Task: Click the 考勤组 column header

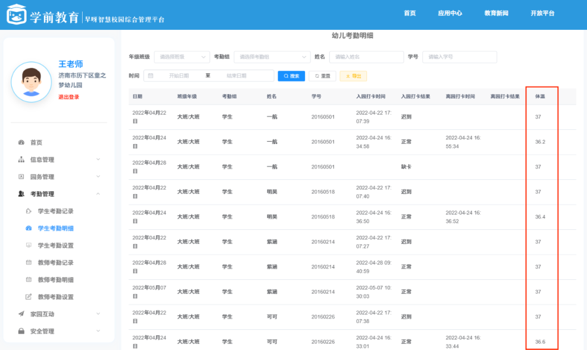Action: point(229,96)
